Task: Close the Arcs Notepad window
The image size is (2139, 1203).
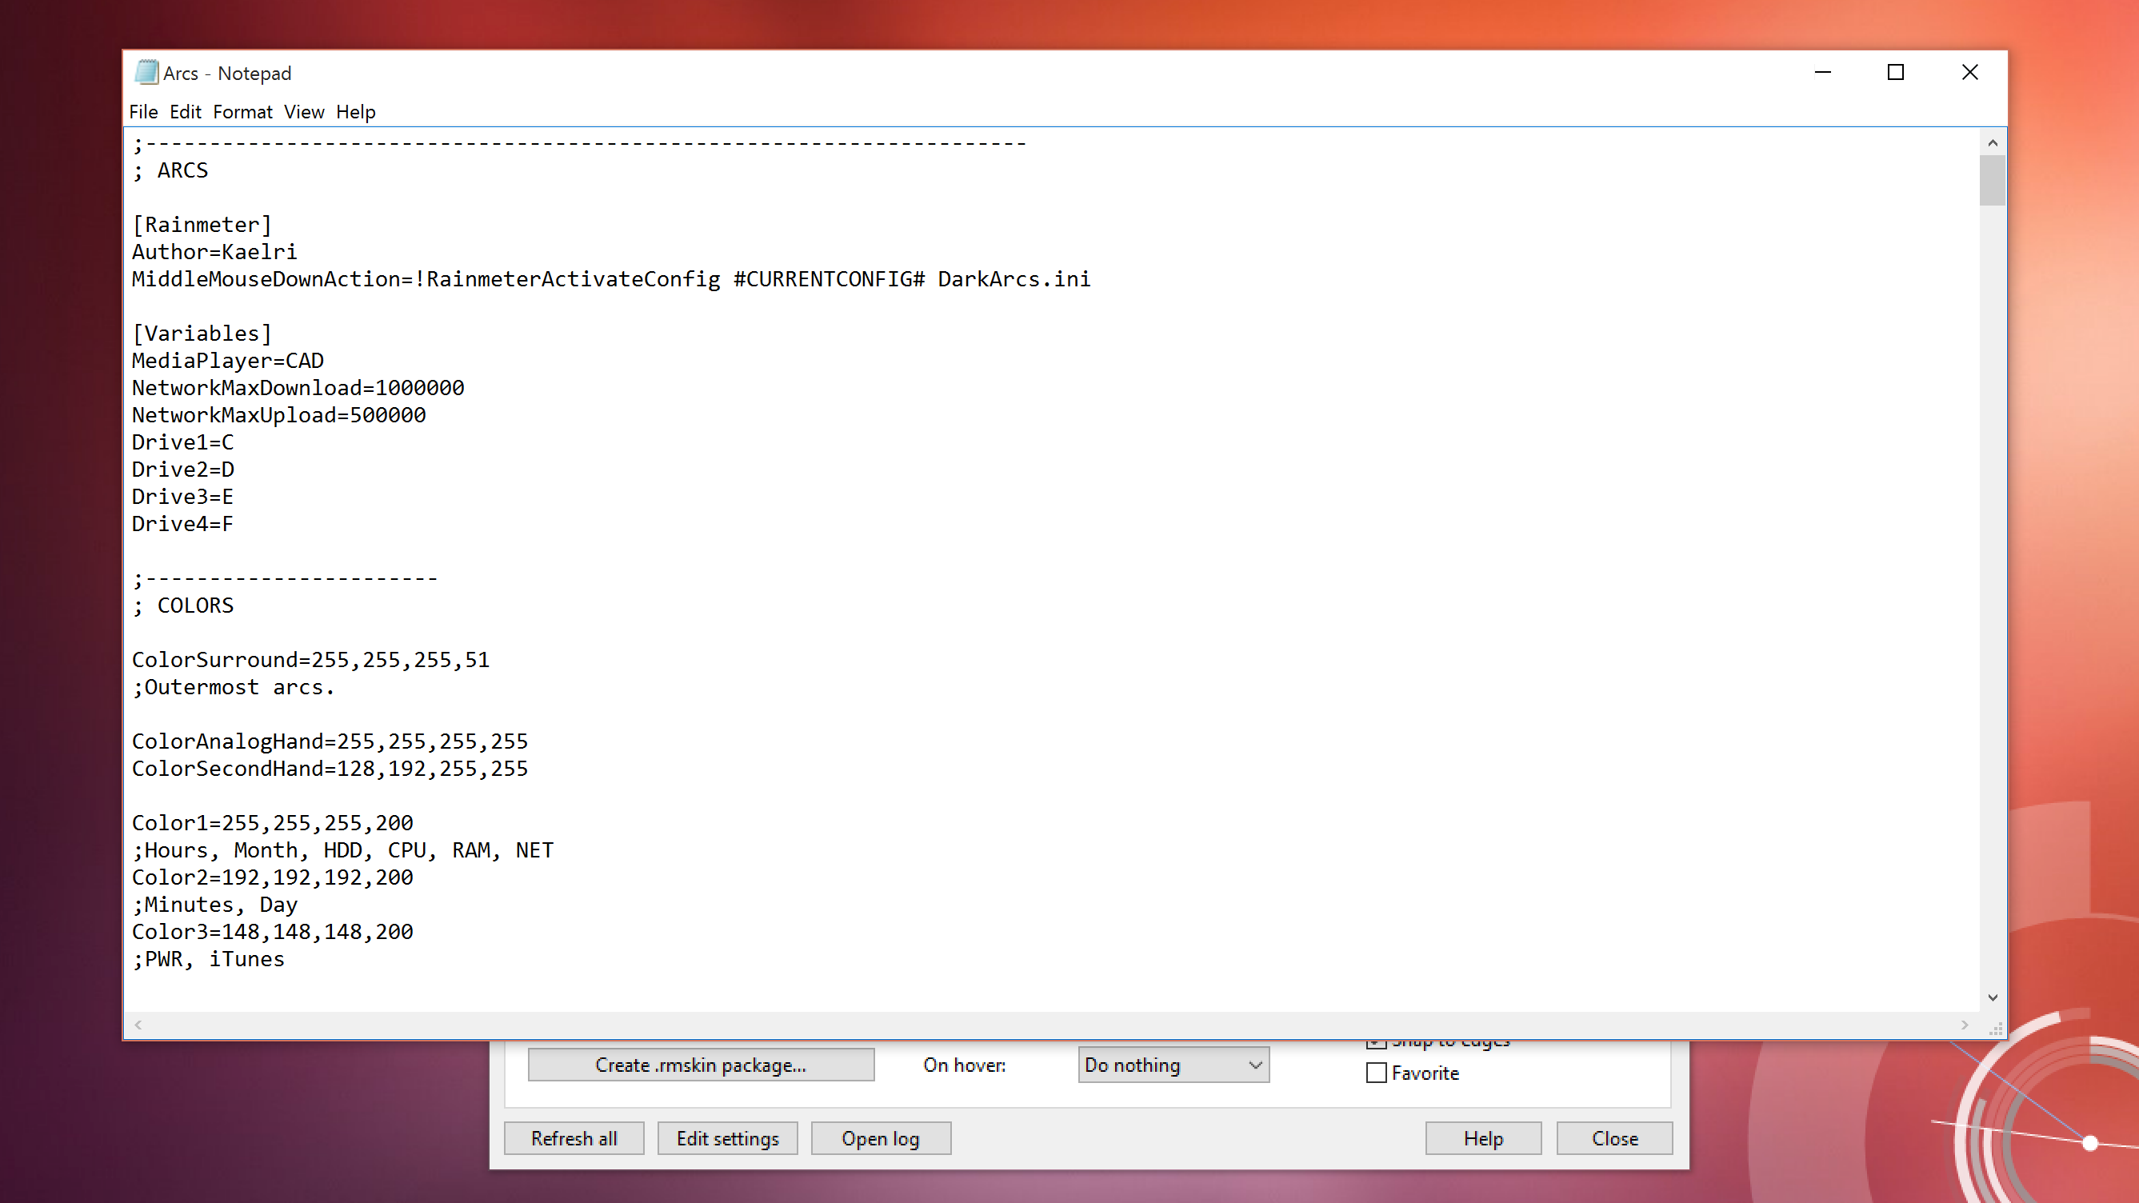Action: (1969, 72)
